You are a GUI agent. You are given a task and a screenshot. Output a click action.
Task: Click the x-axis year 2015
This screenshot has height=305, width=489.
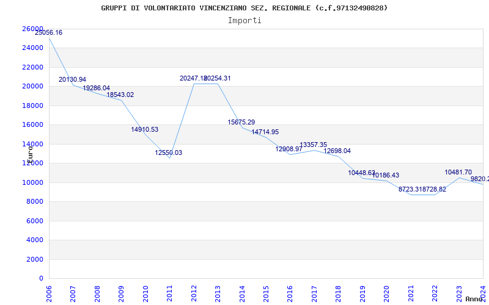(x=266, y=294)
